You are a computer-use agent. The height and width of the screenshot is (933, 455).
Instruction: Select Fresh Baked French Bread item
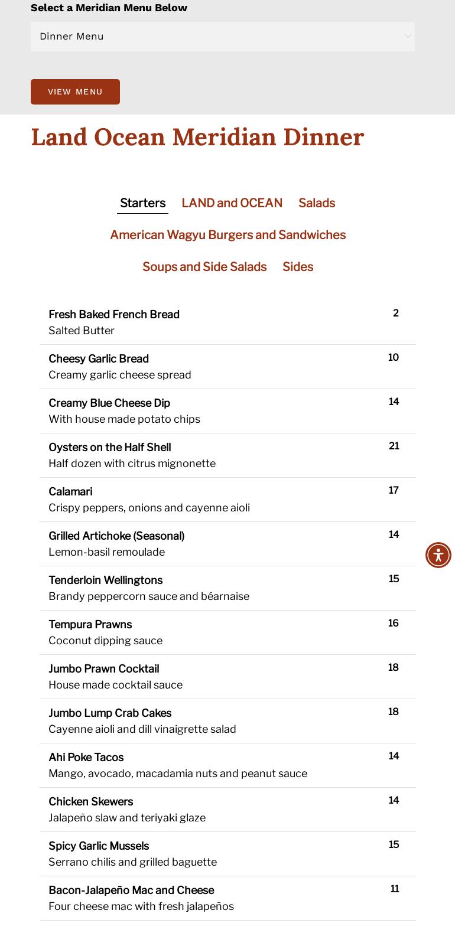point(114,315)
